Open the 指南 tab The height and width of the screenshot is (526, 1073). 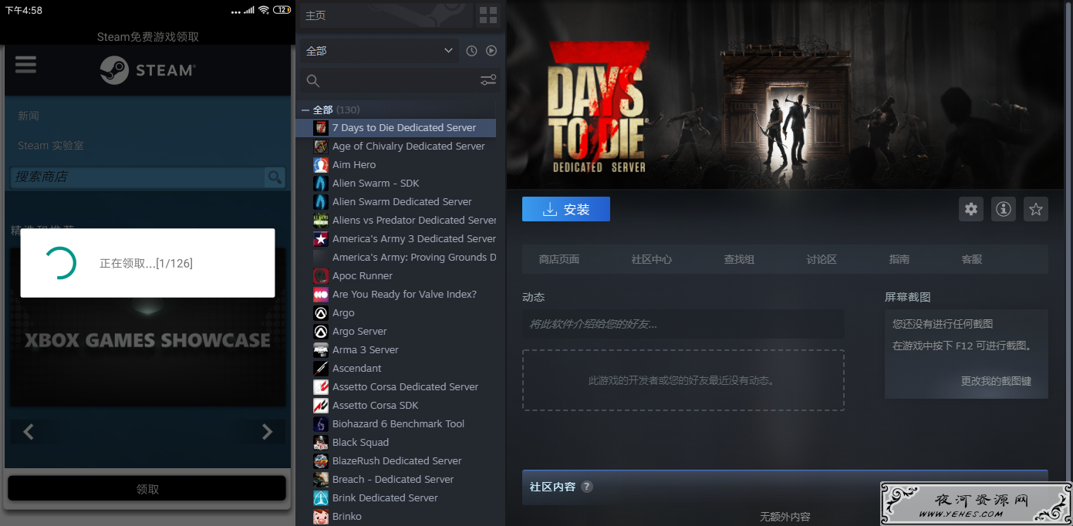(x=899, y=260)
